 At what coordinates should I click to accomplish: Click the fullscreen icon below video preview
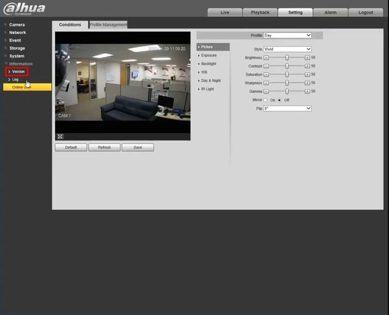60,136
